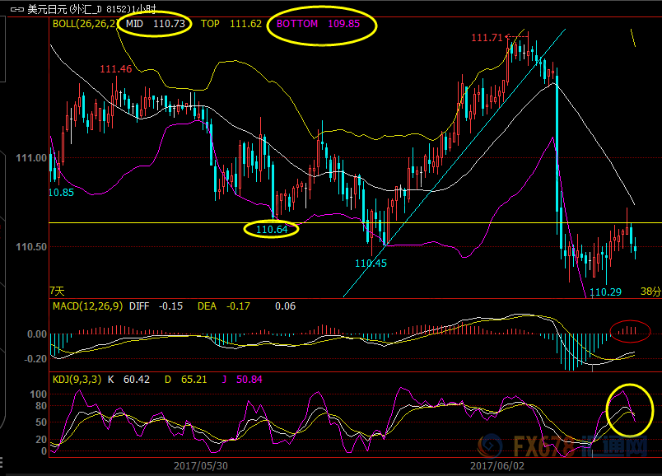Image resolution: width=662 pixels, height=476 pixels.
Task: Click the 111.71 high price marker
Action: tap(486, 38)
